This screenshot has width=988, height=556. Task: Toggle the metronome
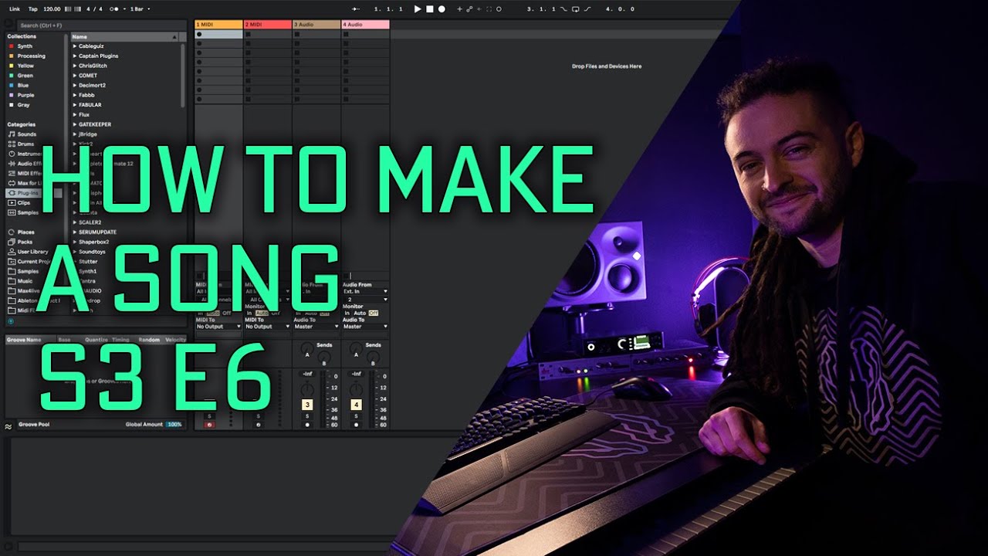(113, 9)
